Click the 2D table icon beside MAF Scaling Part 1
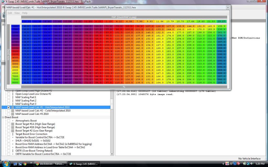The image size is (268, 167). pyautogui.click(x=13, y=97)
